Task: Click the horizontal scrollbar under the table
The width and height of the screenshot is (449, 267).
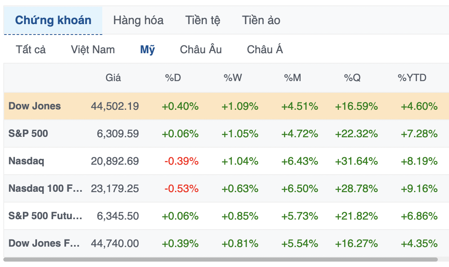Action: point(220,260)
